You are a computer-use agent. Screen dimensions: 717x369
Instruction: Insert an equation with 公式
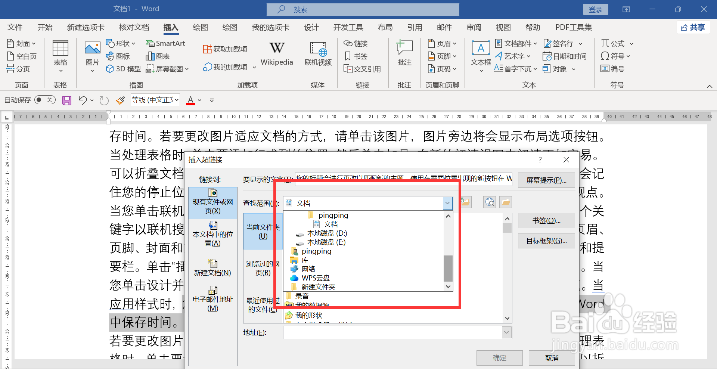[x=617, y=44]
